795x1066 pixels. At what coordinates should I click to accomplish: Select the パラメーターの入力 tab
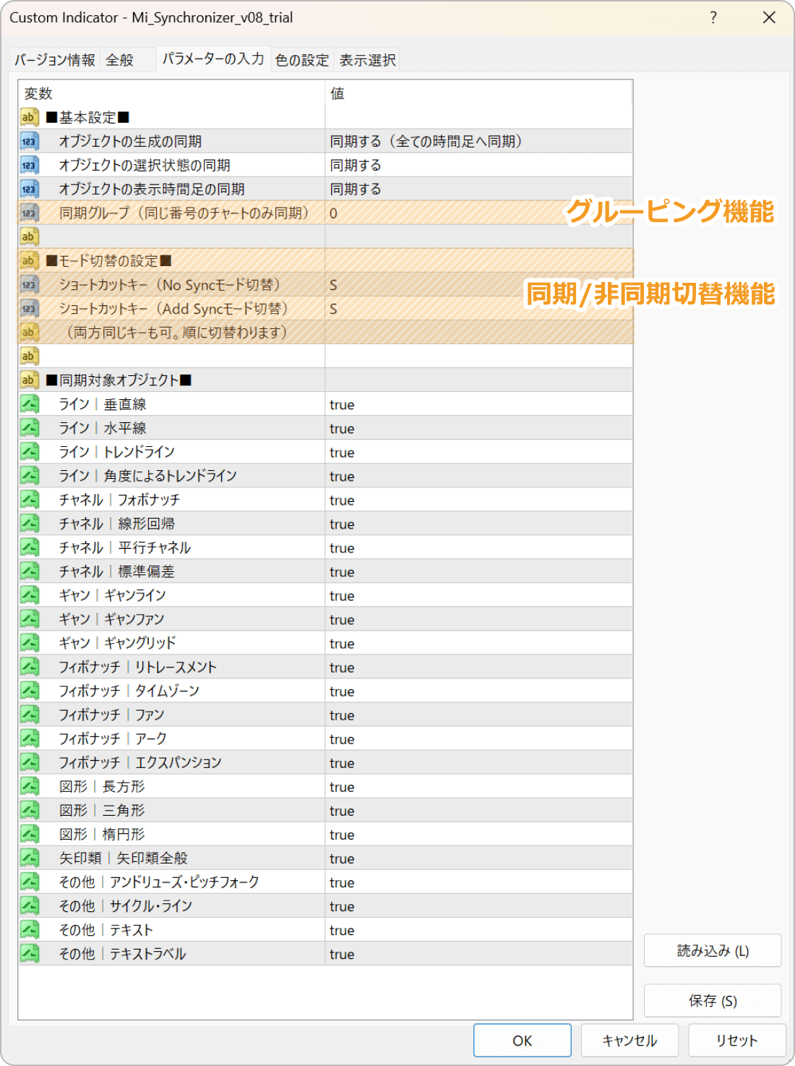[213, 59]
